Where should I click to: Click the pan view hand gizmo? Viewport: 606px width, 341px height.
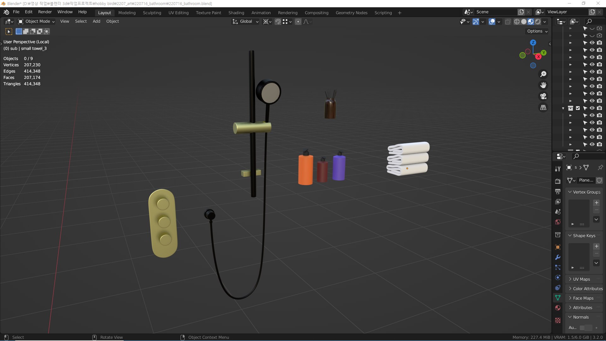point(543,85)
